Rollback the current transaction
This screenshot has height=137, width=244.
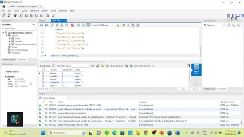(83, 25)
